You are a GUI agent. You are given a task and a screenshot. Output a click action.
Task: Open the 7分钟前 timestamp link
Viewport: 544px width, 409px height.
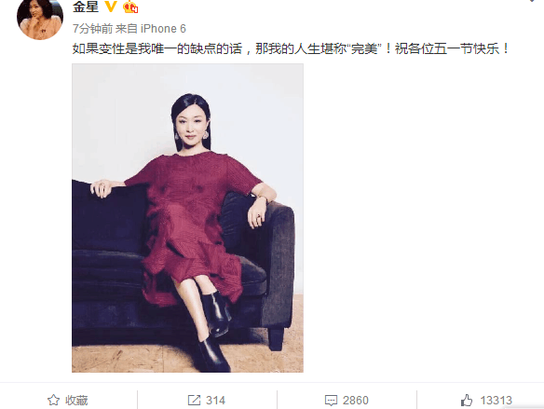(92, 29)
